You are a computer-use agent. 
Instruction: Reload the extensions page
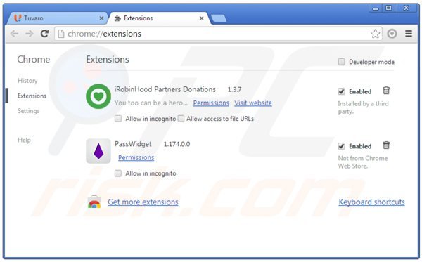tap(44, 34)
